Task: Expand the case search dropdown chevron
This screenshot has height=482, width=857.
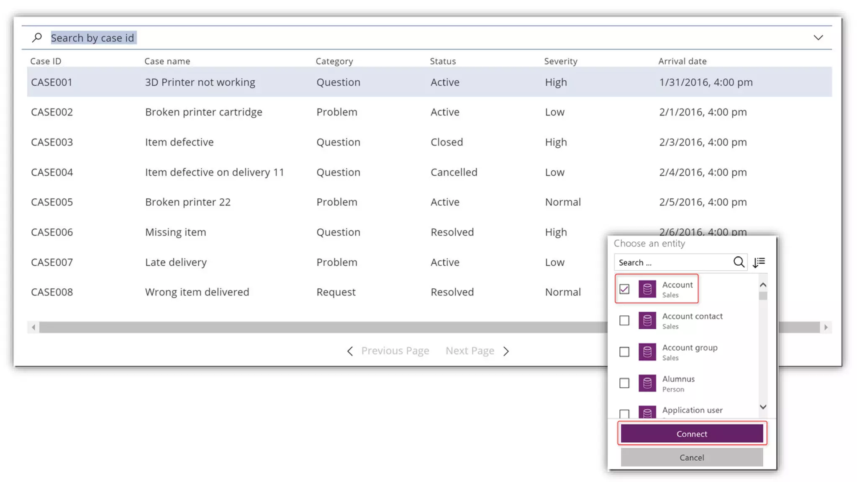Action: 818,38
